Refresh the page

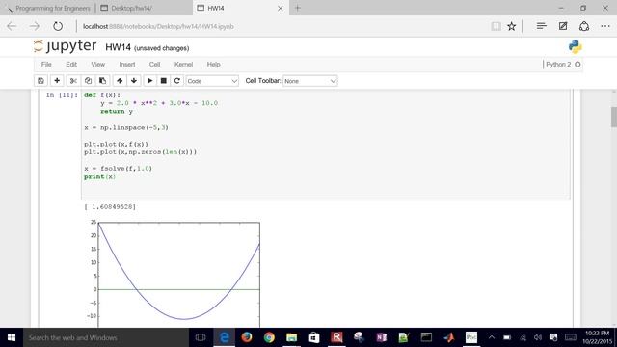click(58, 26)
